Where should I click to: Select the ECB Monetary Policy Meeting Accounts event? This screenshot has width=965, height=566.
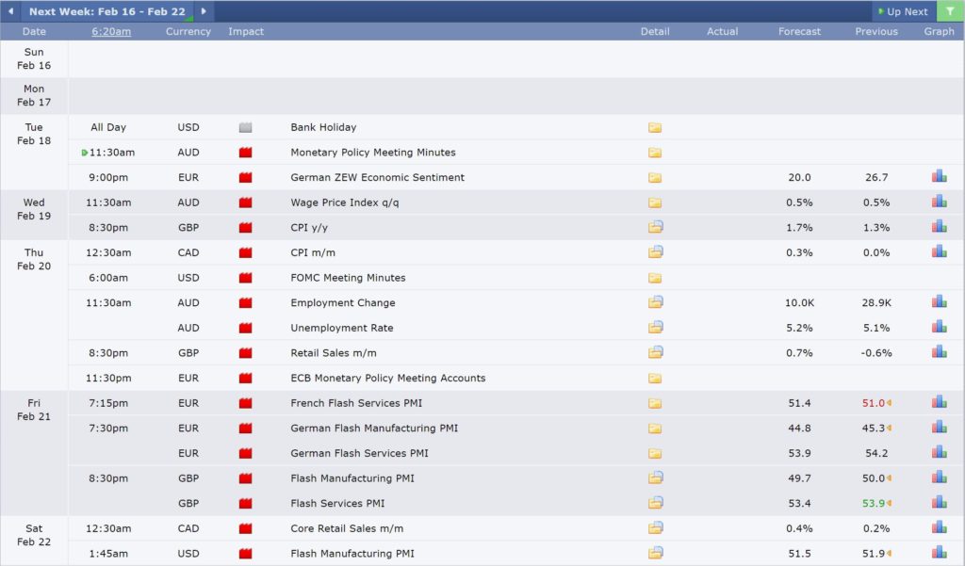coord(387,378)
